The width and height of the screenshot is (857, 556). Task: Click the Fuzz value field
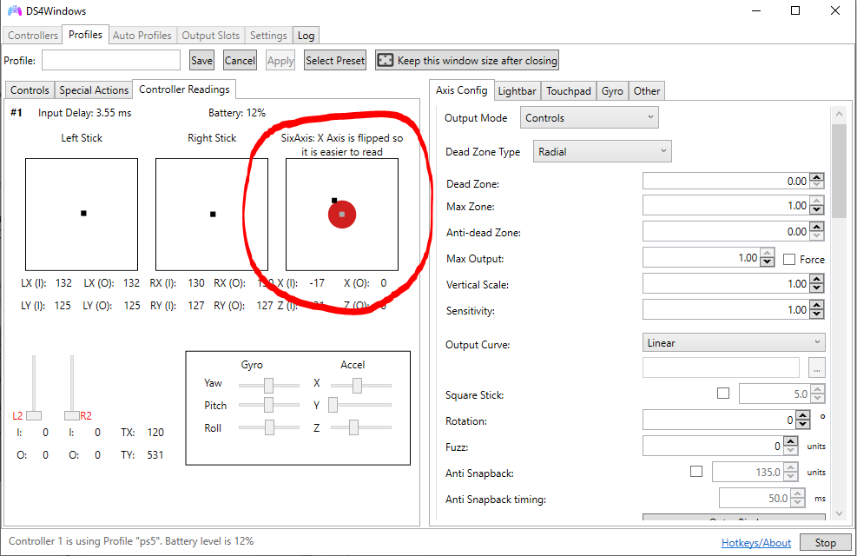(x=713, y=447)
